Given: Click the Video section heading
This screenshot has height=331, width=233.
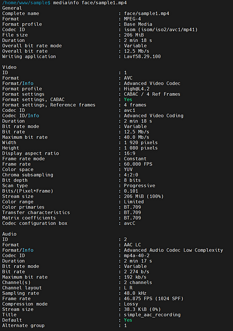Looking at the screenshot, I should pos(10,67).
